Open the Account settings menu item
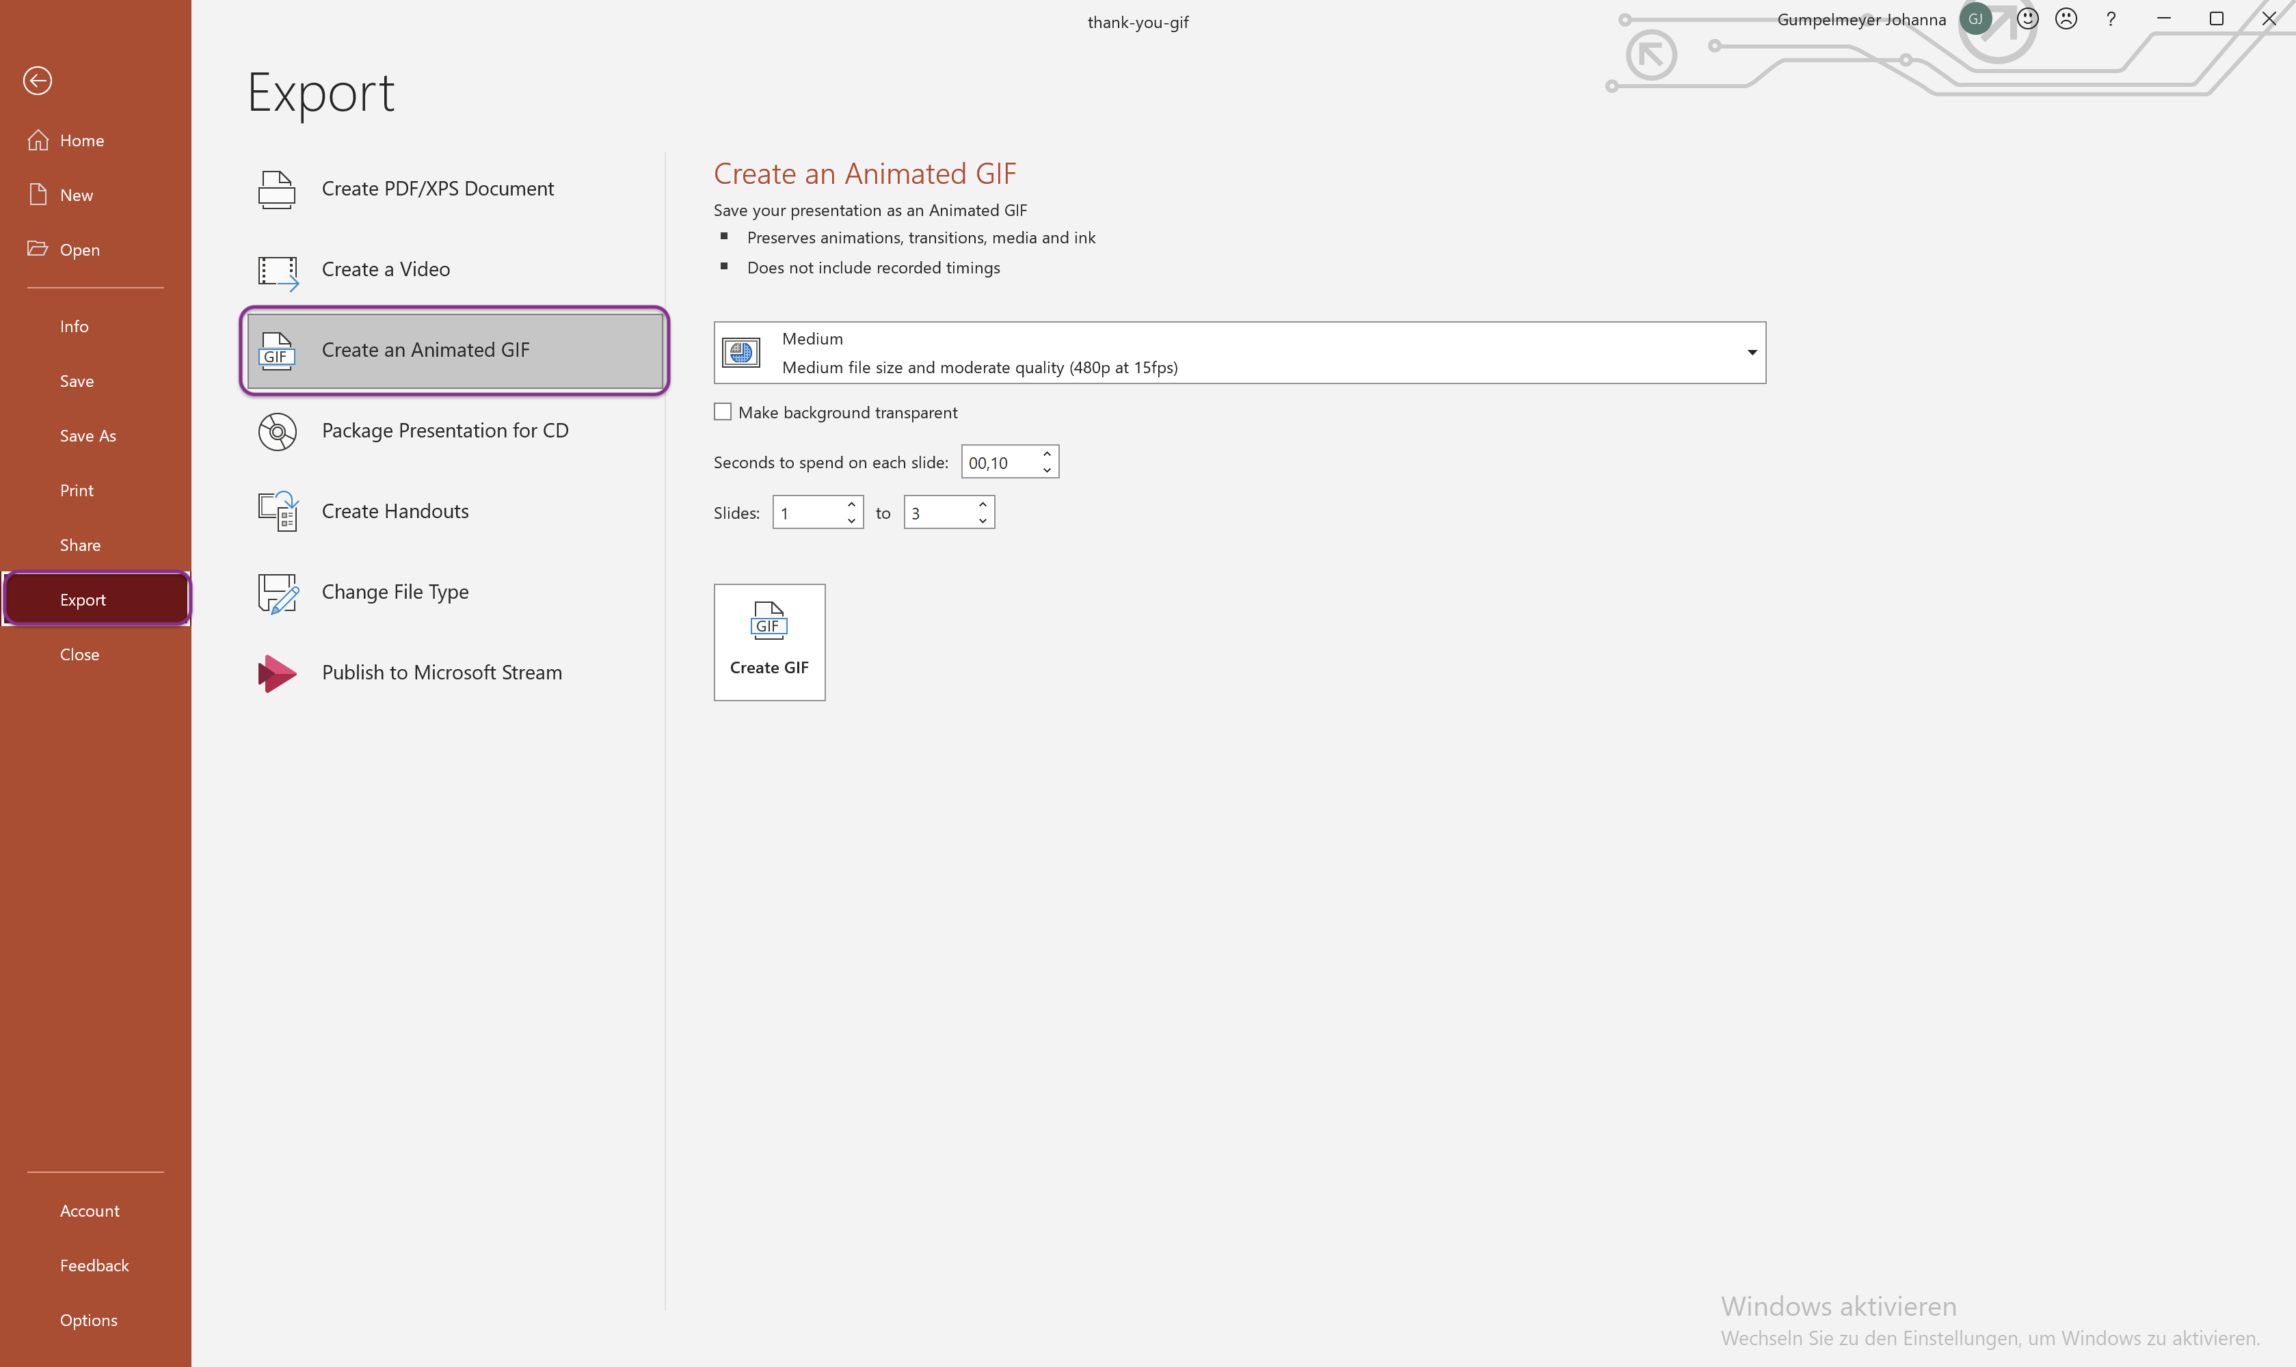The width and height of the screenshot is (2296, 1367). (90, 1209)
